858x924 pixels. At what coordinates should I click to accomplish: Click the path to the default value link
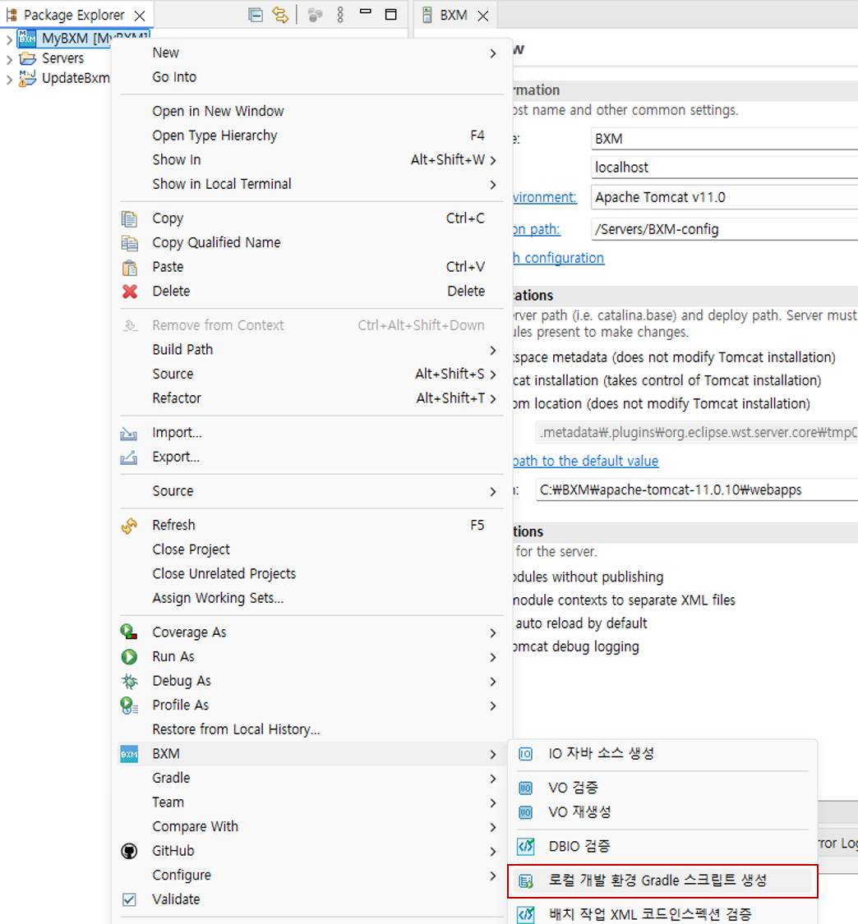pyautogui.click(x=585, y=461)
